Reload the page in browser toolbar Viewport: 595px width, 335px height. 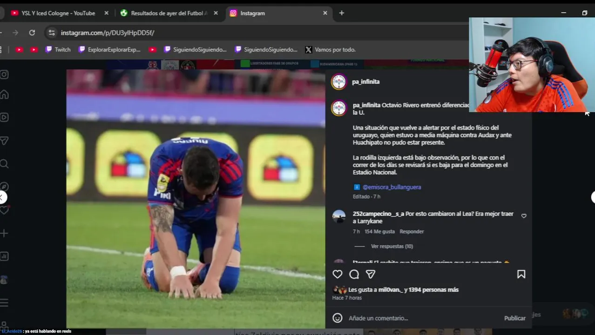tap(32, 33)
